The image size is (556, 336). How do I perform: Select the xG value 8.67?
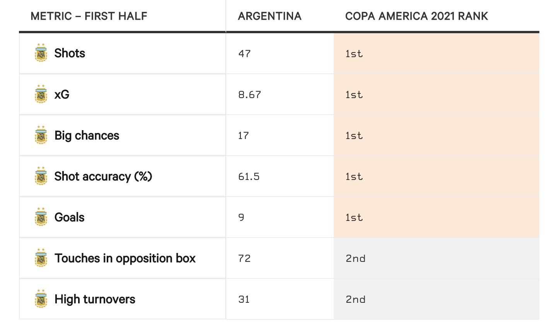pyautogui.click(x=249, y=95)
